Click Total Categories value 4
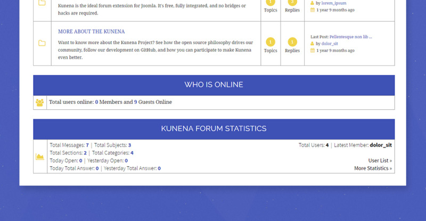Viewport: 426px width, 221px height. tap(132, 153)
